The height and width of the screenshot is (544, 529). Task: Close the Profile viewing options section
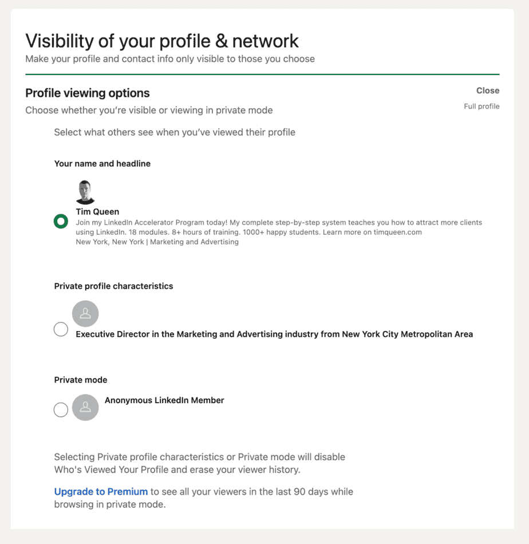(x=487, y=90)
